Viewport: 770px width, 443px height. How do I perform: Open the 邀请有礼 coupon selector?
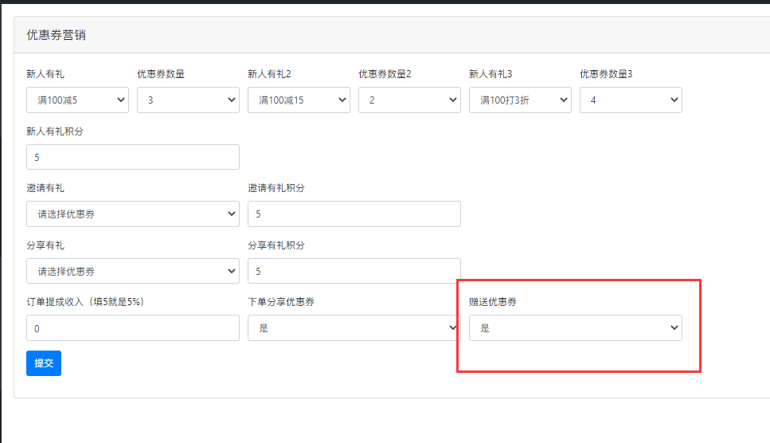(x=133, y=214)
